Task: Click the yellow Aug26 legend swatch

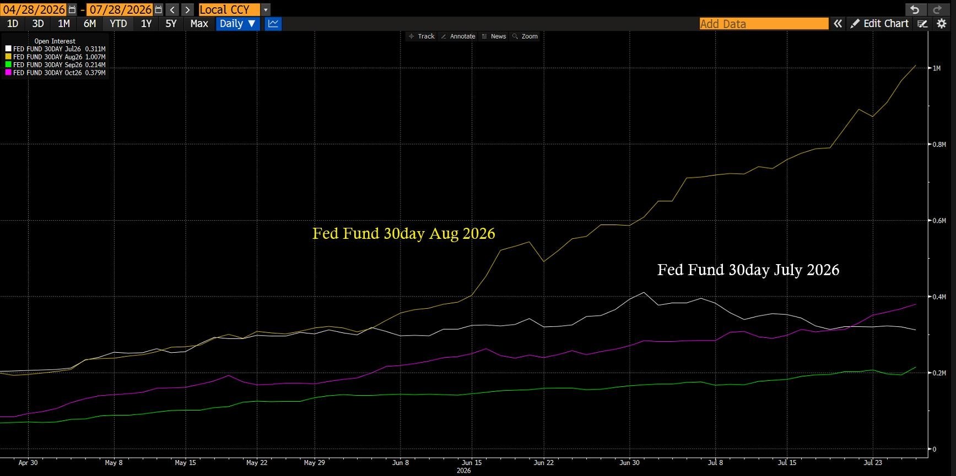Action: coord(8,57)
